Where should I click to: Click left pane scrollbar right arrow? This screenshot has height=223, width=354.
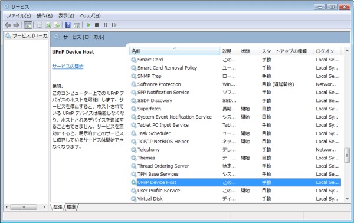coord(44,207)
